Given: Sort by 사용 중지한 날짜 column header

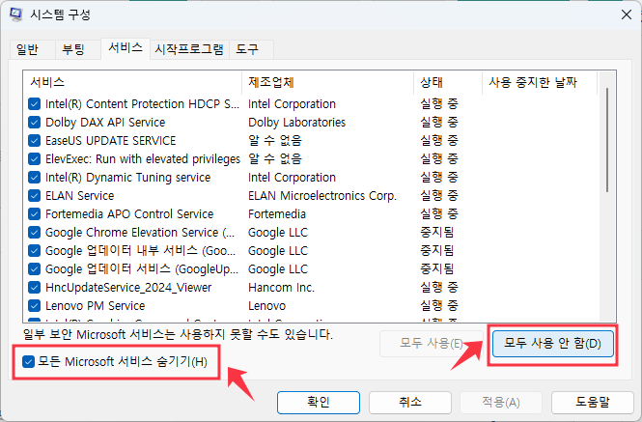Looking at the screenshot, I should click(x=540, y=82).
